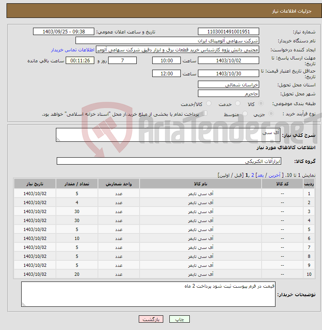Click the province field خراسان شمالی
The height and width of the screenshot is (330, 322).
tap(229, 84)
